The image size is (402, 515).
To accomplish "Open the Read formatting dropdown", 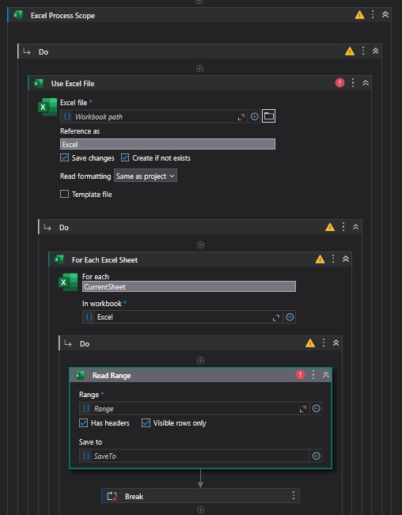I will 145,176.
